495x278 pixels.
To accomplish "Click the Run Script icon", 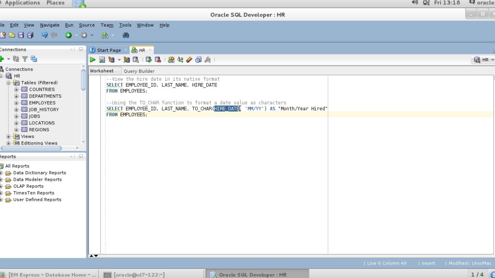I will [x=102, y=60].
